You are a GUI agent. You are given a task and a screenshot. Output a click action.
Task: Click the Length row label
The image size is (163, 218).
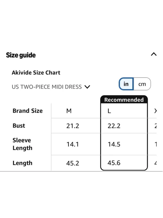point(23,163)
